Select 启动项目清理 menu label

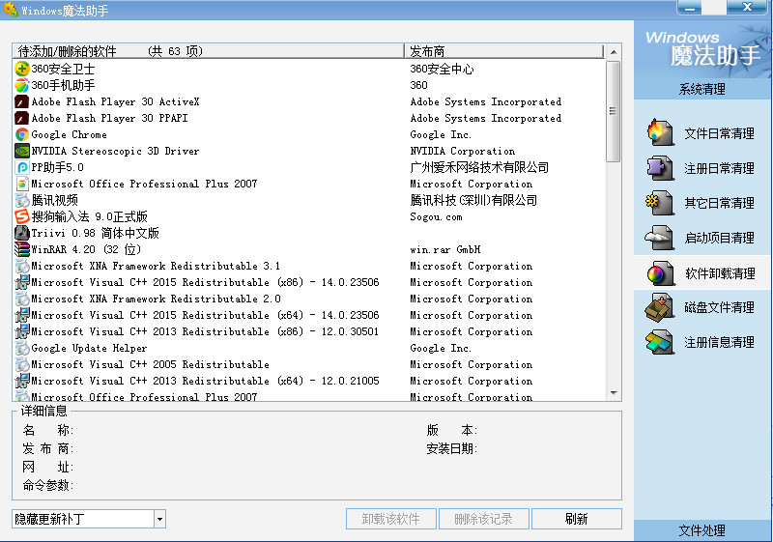[719, 238]
